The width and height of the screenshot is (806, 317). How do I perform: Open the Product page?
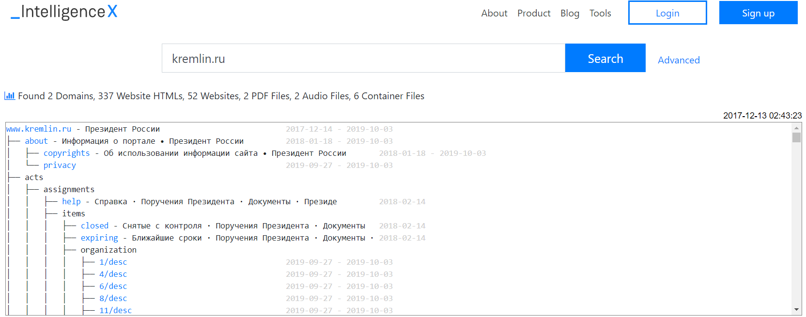[534, 13]
